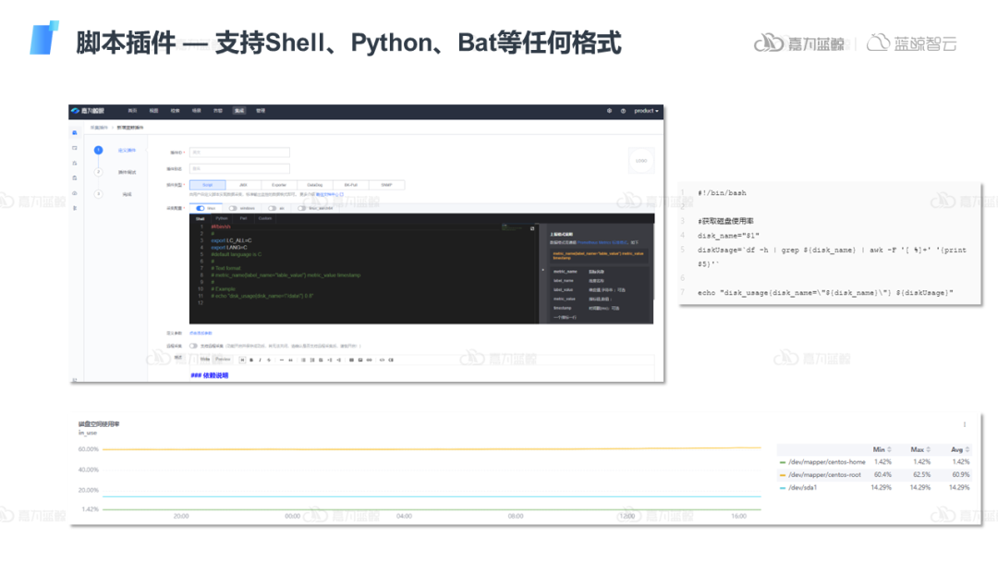
Task: Choose Exporter plugin type
Action: click(279, 185)
